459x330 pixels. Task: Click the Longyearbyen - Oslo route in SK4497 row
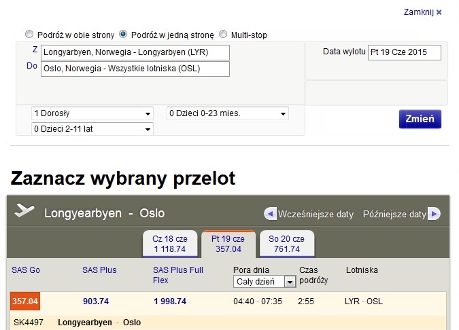(x=99, y=323)
